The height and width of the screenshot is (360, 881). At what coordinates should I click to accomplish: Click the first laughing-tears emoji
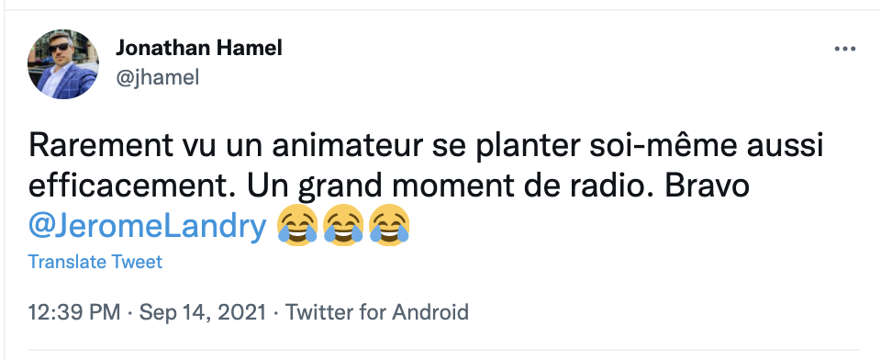(297, 226)
